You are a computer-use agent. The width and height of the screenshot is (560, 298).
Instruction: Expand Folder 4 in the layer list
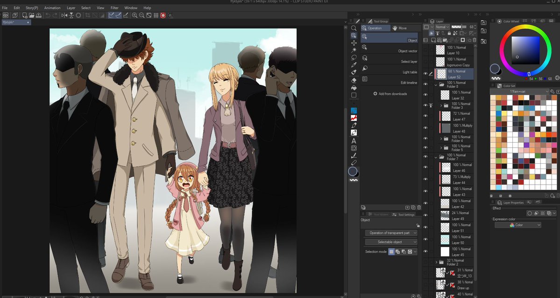(441, 139)
